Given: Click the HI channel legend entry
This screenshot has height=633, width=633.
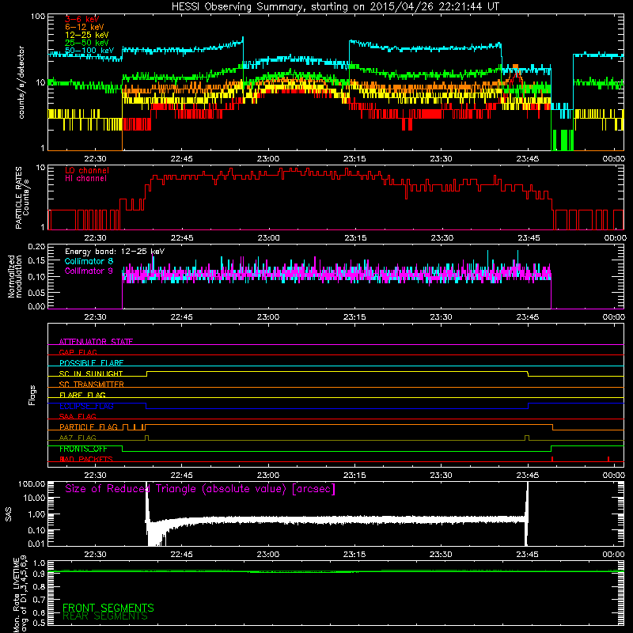Looking at the screenshot, I should (85, 179).
